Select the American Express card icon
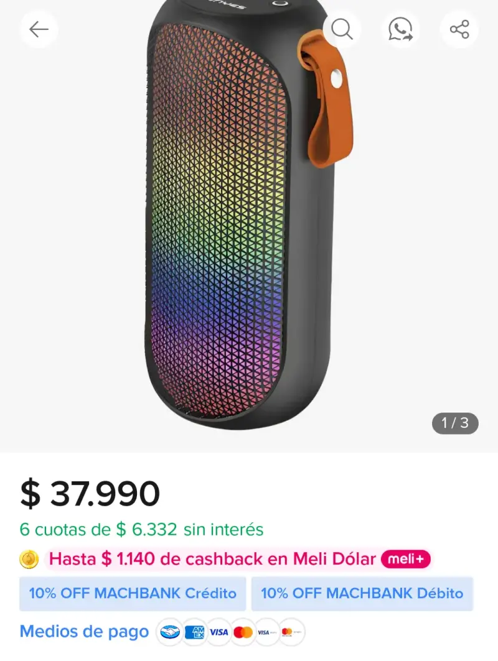498x661 pixels. [x=195, y=632]
